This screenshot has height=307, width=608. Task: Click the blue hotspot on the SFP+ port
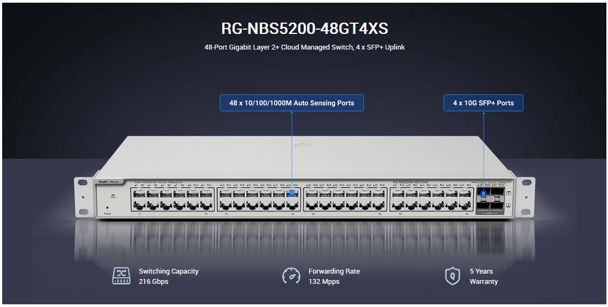(483, 193)
